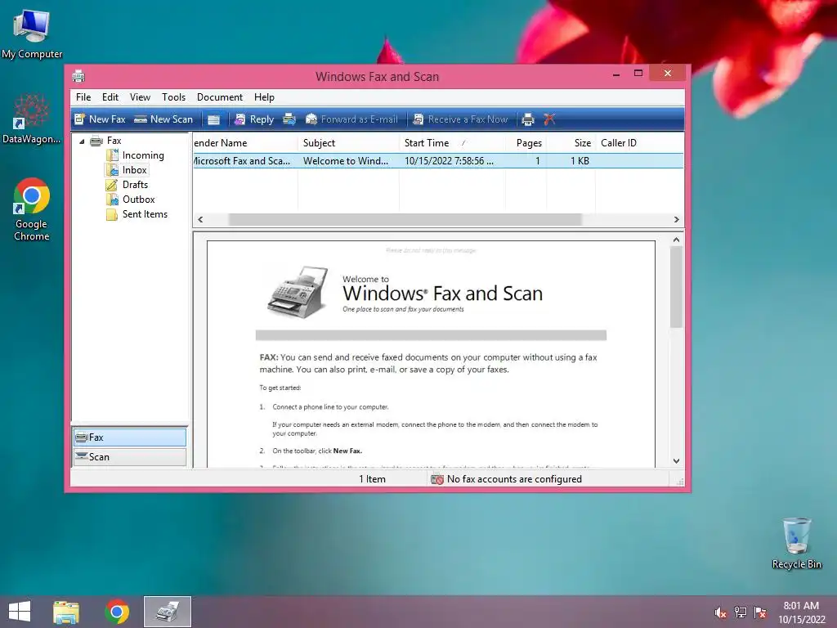The height and width of the screenshot is (628, 837).
Task: Select the Drafts folder
Action: pyautogui.click(x=127, y=185)
